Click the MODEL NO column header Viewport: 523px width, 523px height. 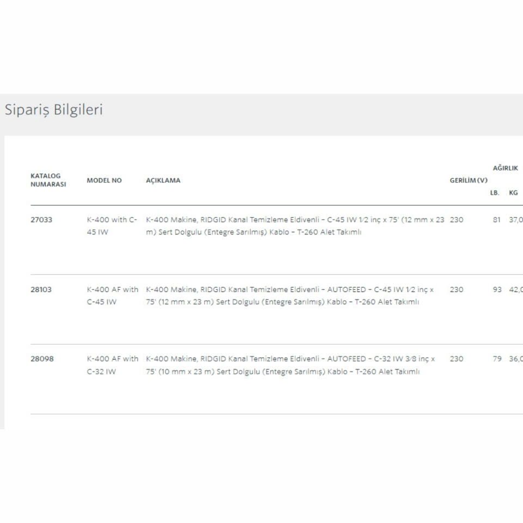point(104,180)
